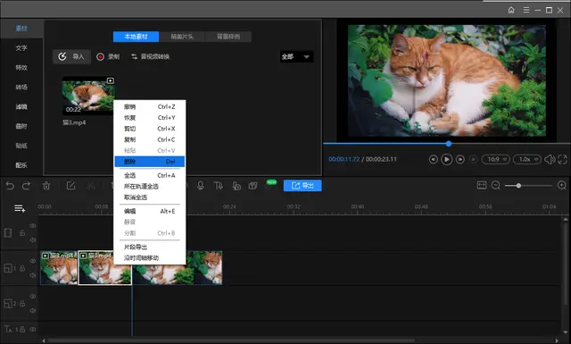Toggle the lock on video track 2
571x344 pixels.
pos(22,304)
